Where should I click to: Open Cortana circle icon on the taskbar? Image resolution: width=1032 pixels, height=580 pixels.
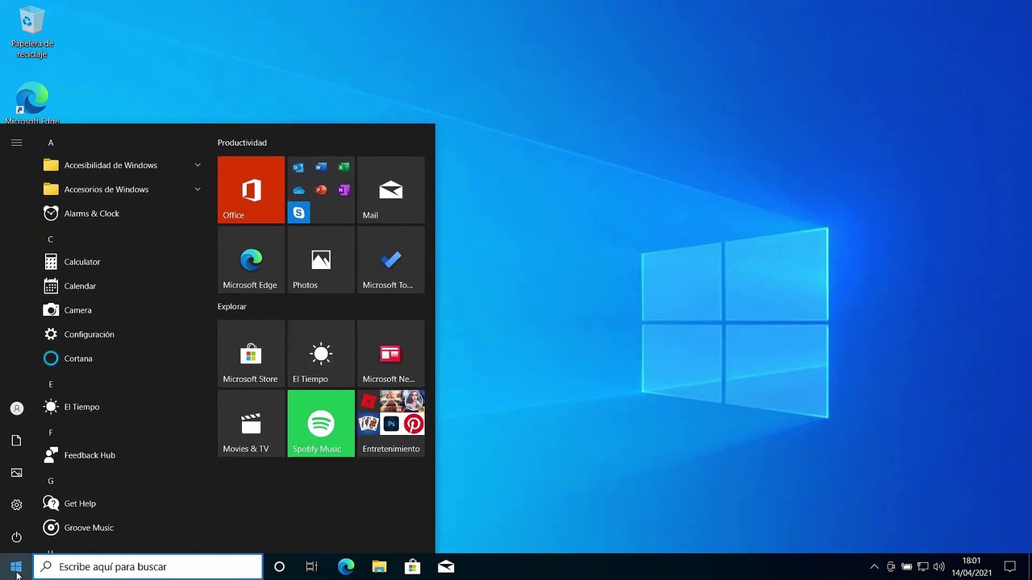pos(279,567)
